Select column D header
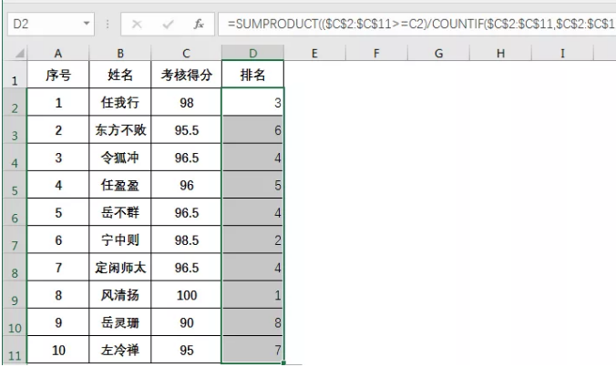Viewport: 616px width, 367px height. (x=252, y=54)
